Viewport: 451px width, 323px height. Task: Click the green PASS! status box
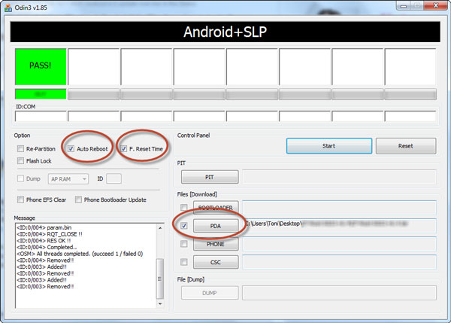coord(39,67)
